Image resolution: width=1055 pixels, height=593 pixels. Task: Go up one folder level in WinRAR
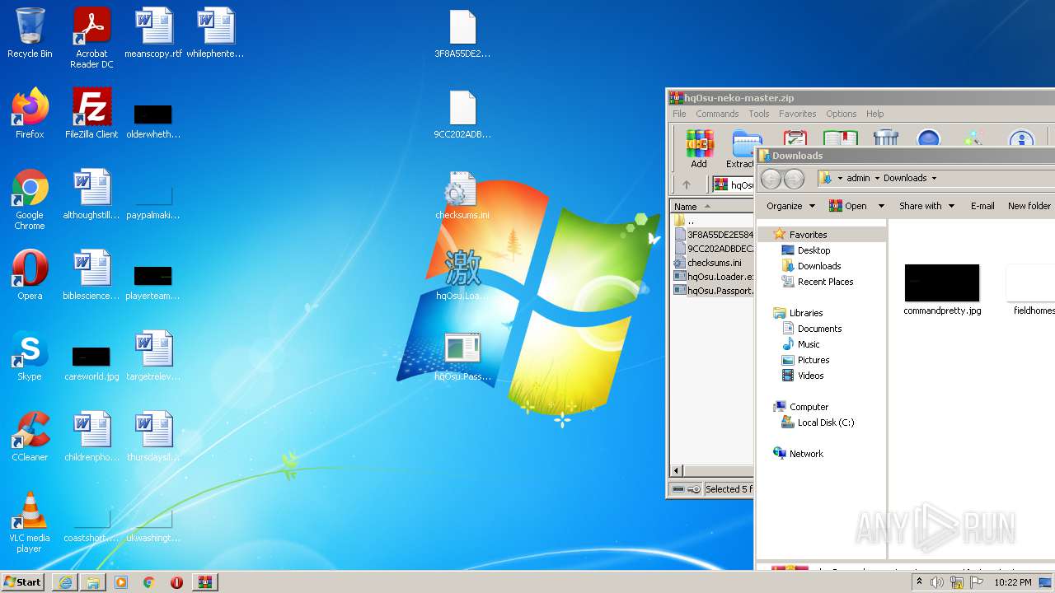point(686,184)
